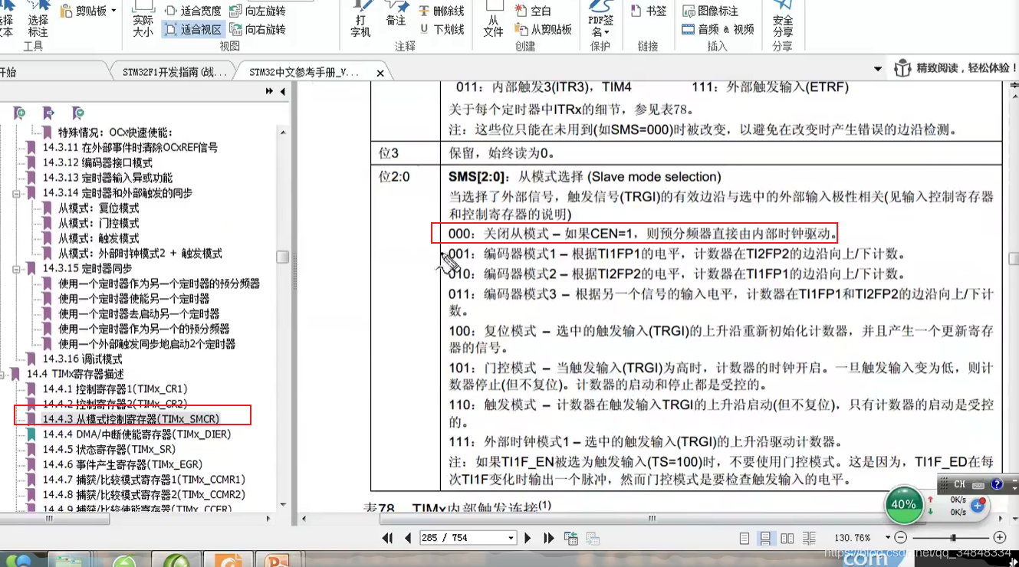The width and height of the screenshot is (1019, 567).
Task: Jump to the last page
Action: click(549, 538)
